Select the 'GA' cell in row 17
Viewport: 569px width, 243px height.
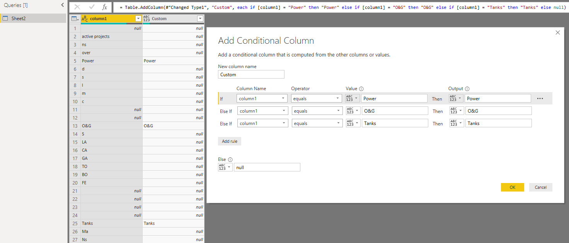point(111,158)
